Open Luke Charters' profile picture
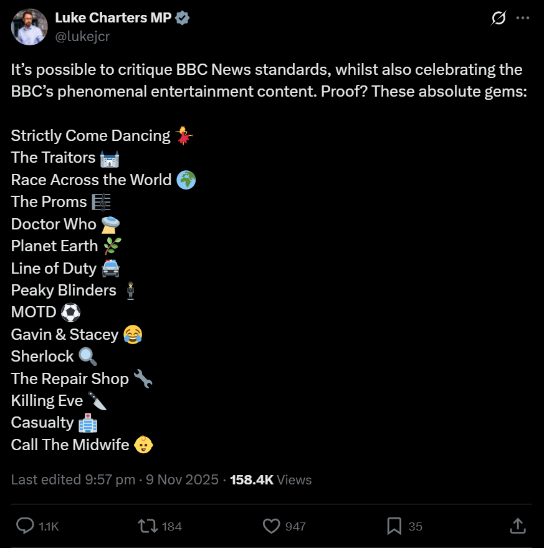Viewport: 544px width, 548px height. (29, 27)
